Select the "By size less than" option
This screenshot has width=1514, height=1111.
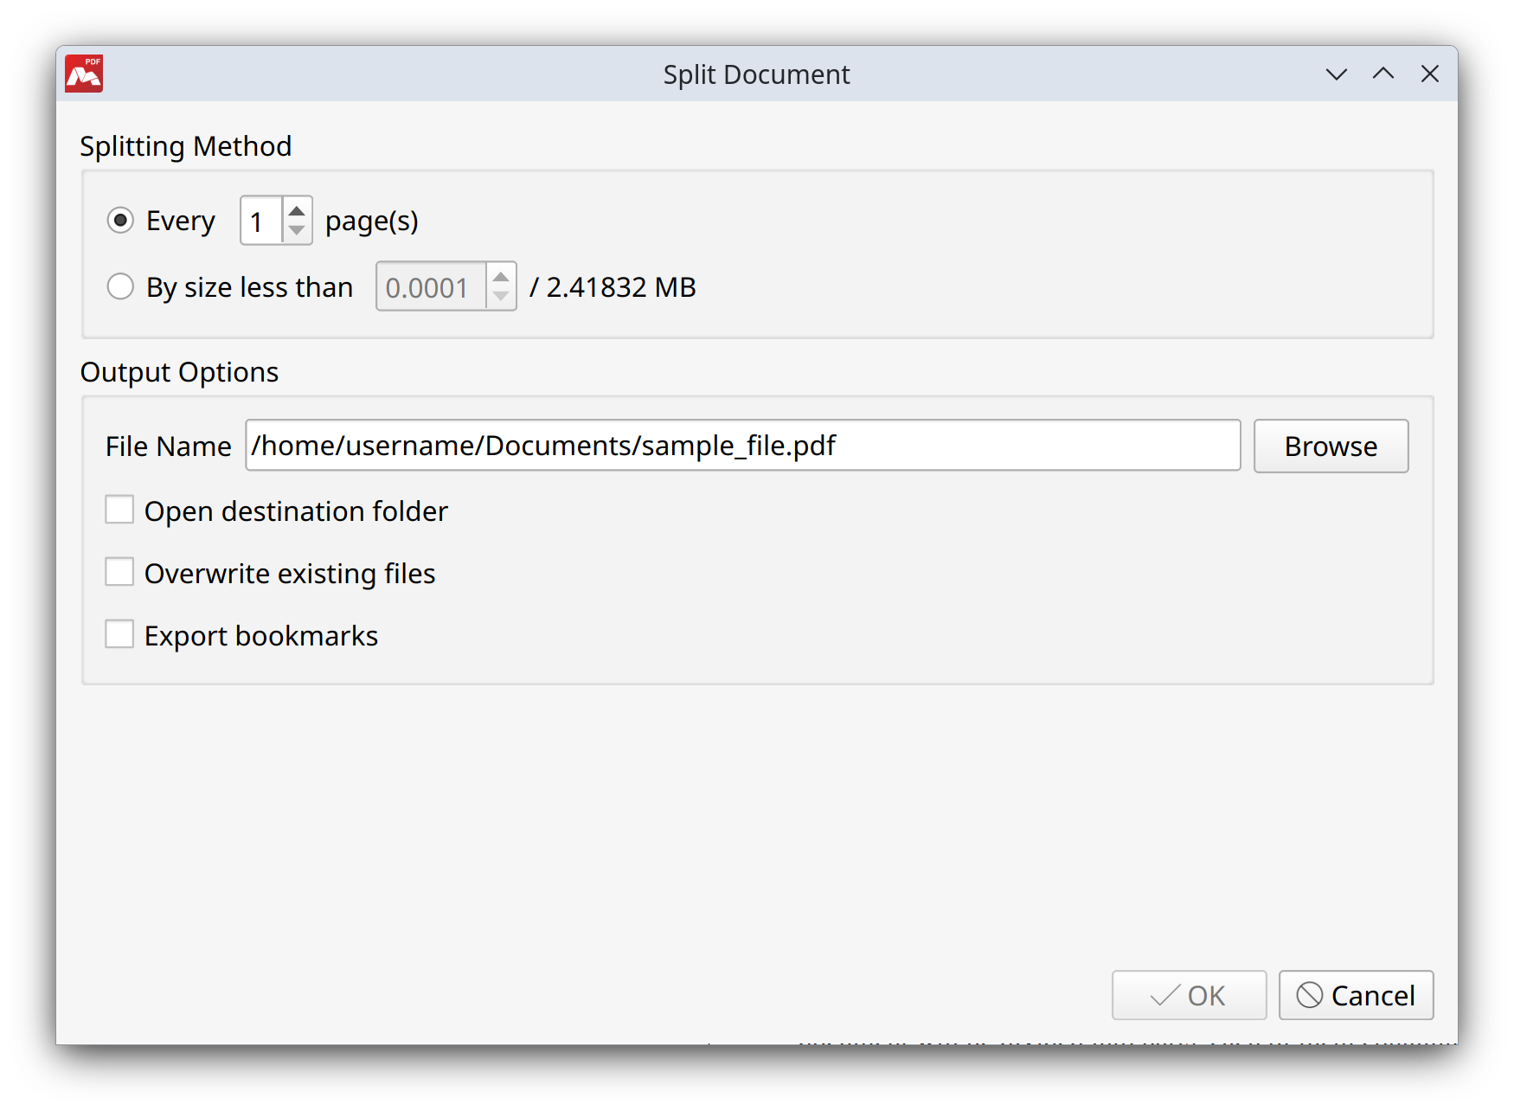pos(120,286)
